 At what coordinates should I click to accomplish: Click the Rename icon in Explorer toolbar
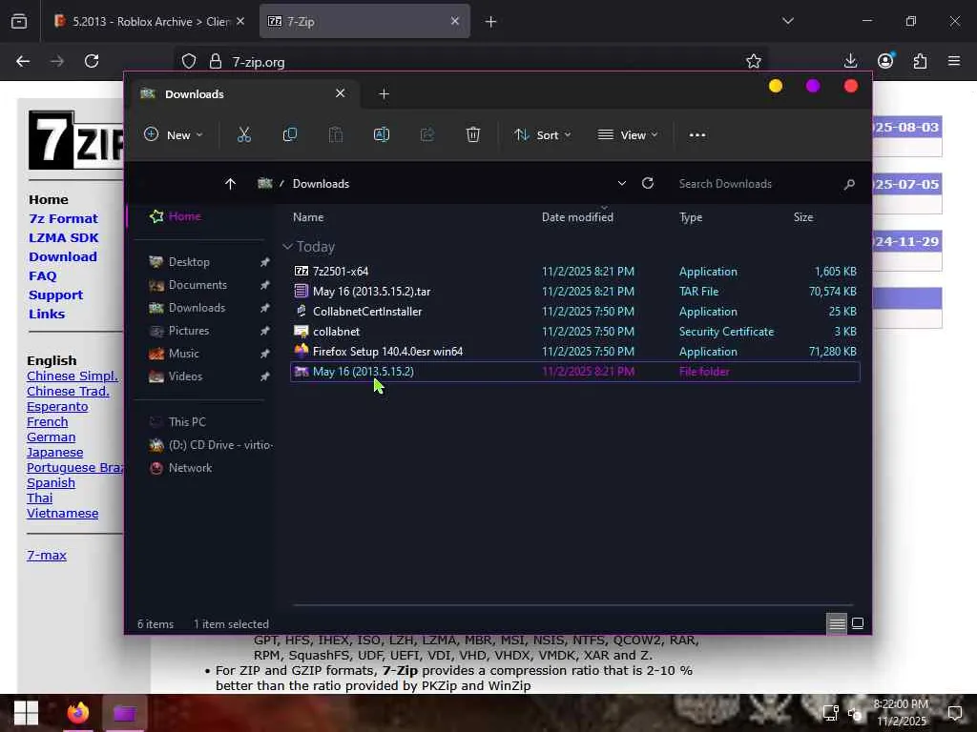(382, 134)
